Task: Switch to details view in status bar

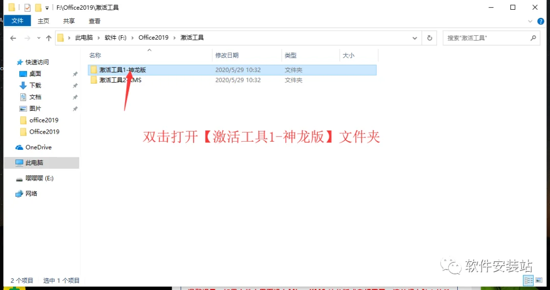Action: 528,280
